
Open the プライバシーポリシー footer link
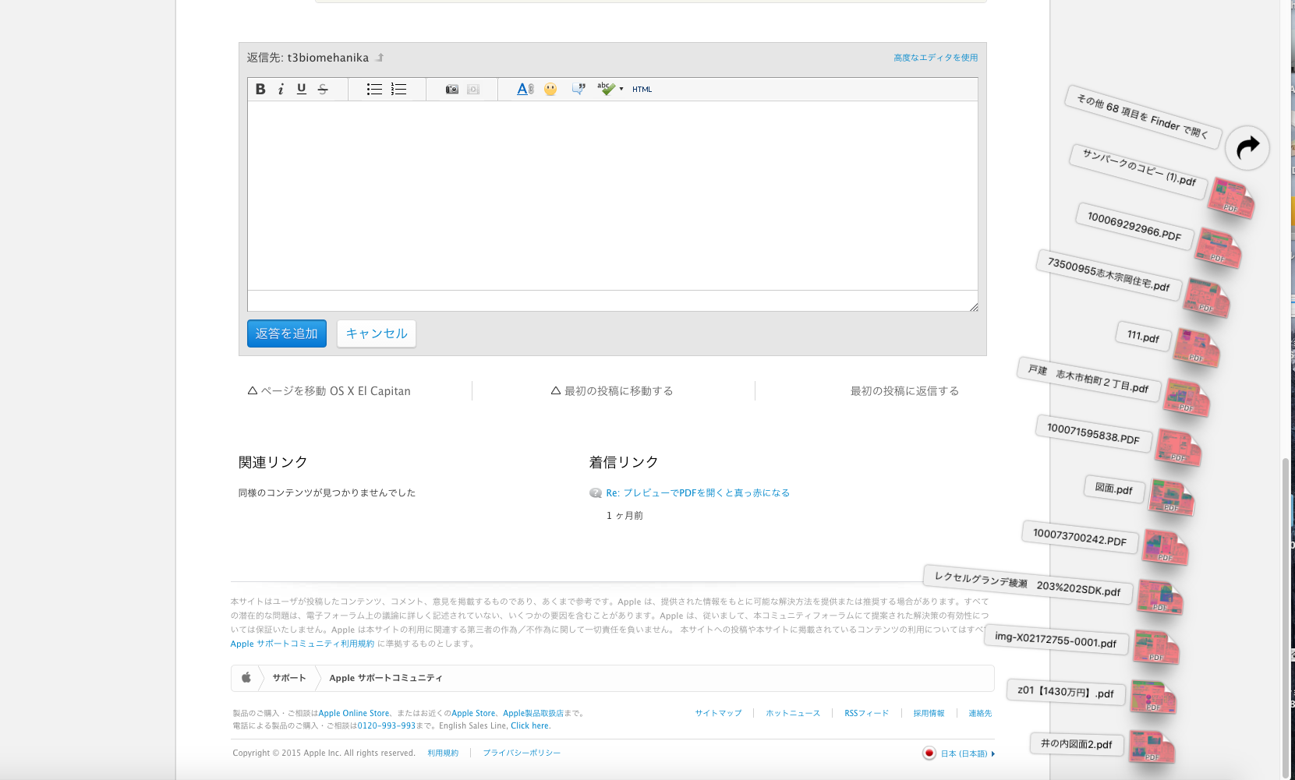522,753
